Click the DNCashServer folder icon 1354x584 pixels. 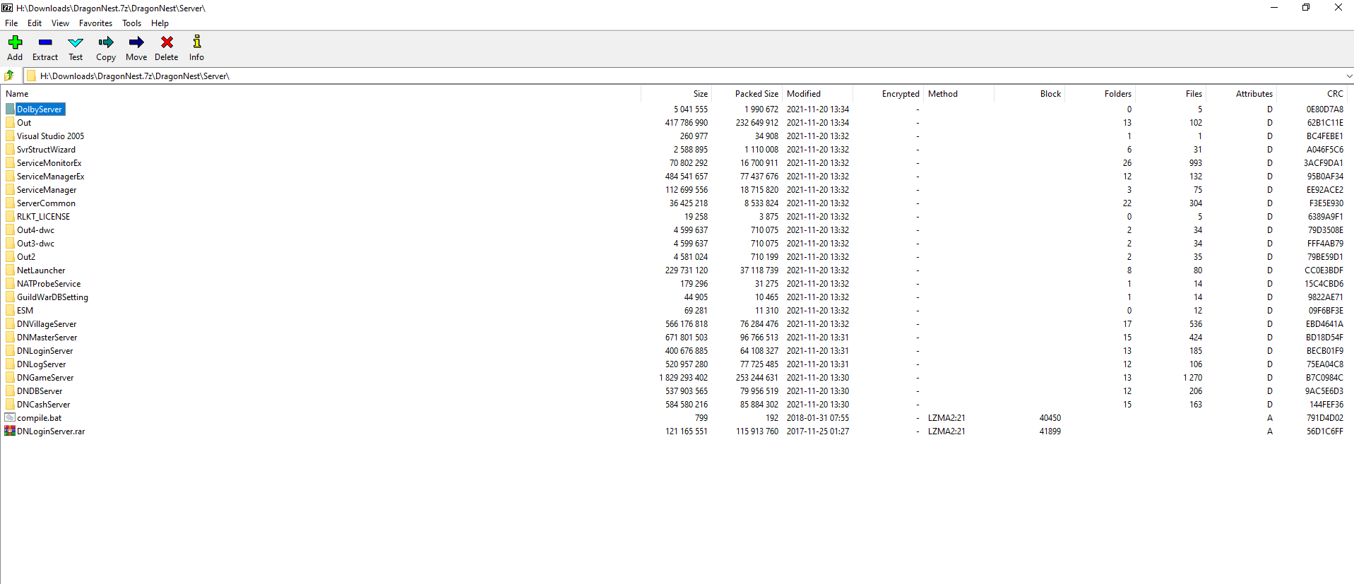point(10,404)
